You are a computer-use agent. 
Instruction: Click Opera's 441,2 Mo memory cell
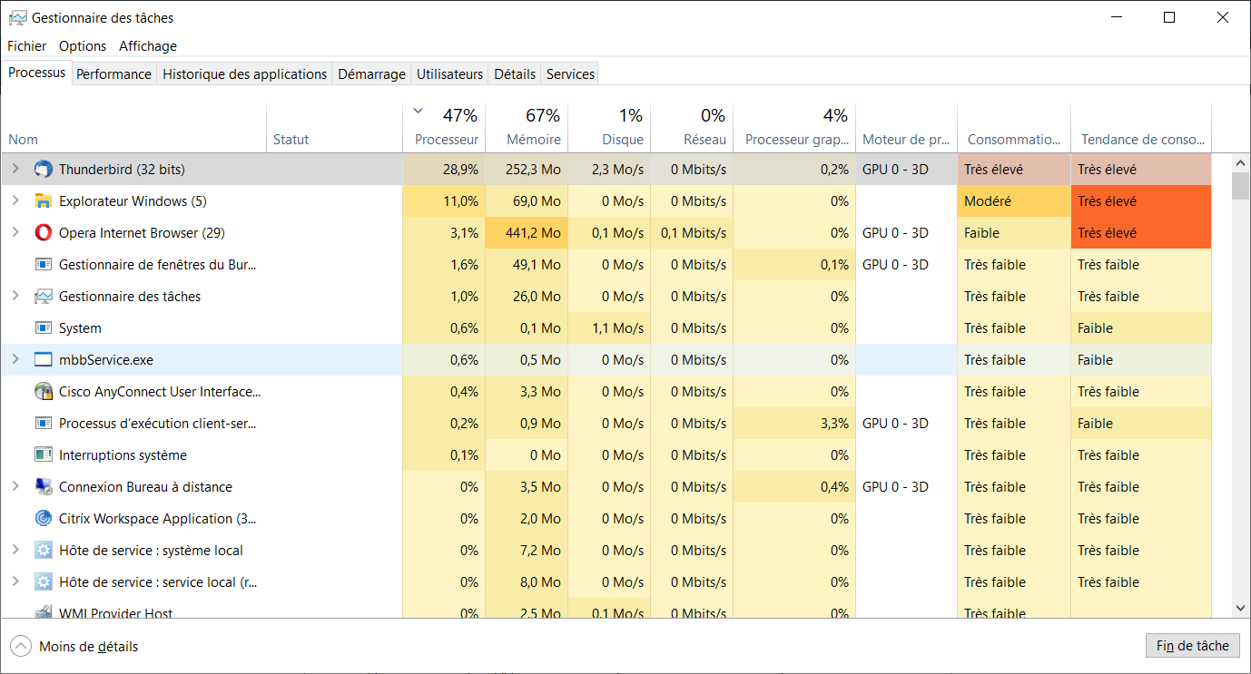[x=527, y=233]
